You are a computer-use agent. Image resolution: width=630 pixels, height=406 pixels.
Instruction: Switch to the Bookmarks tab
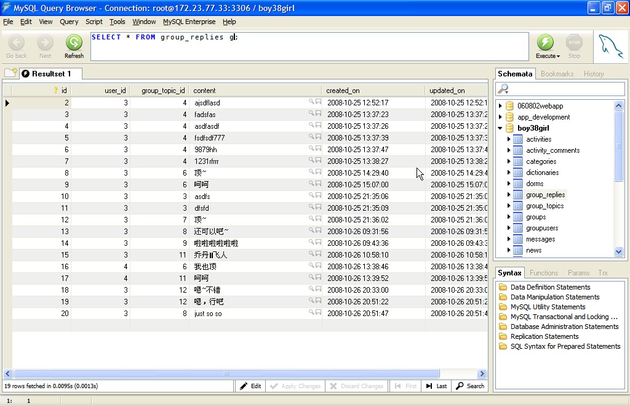point(557,74)
